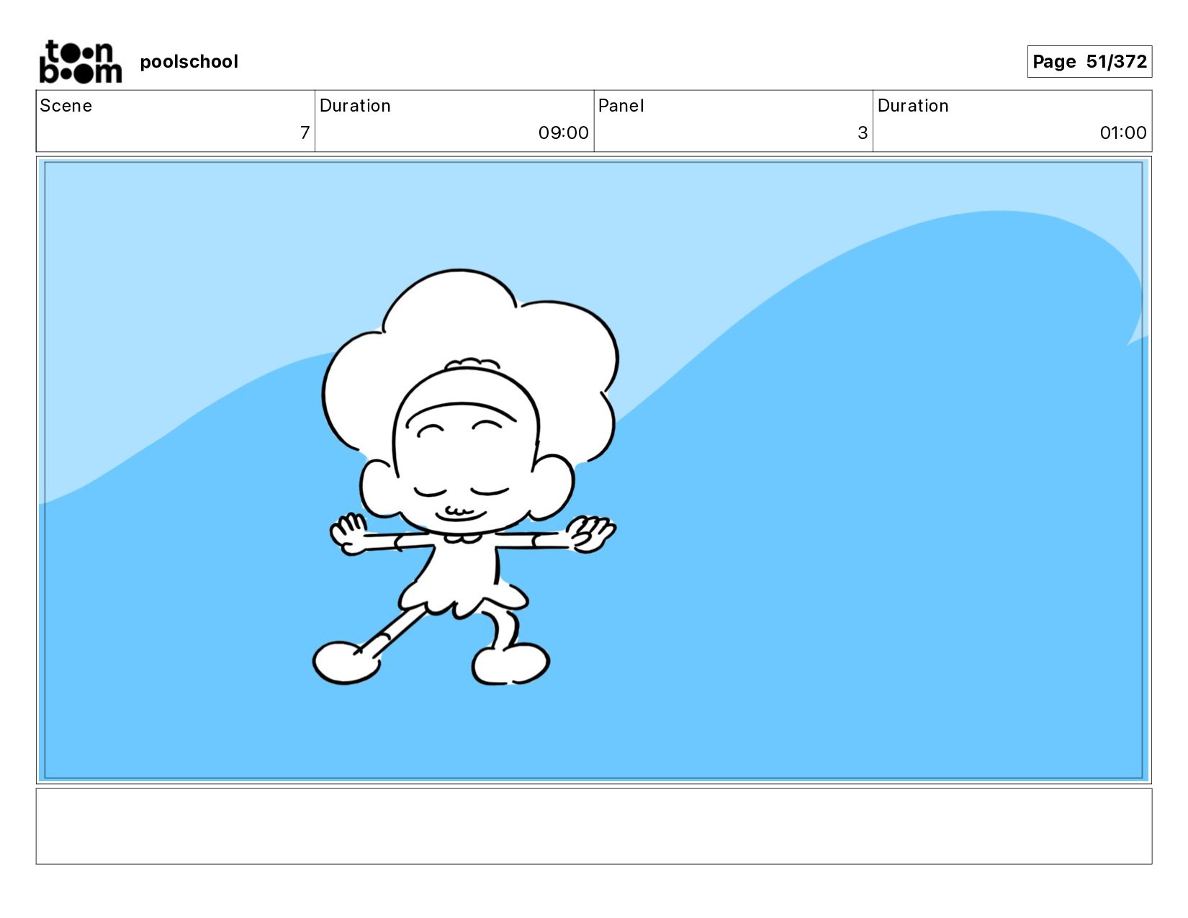Screen dimensions: 1188x918
Task: Click the scene duration value 09:00
Action: click(x=564, y=132)
